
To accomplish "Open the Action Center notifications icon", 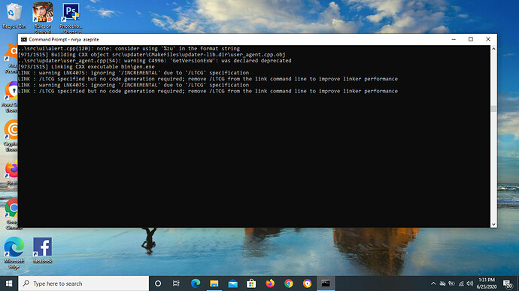I will pyautogui.click(x=507, y=283).
